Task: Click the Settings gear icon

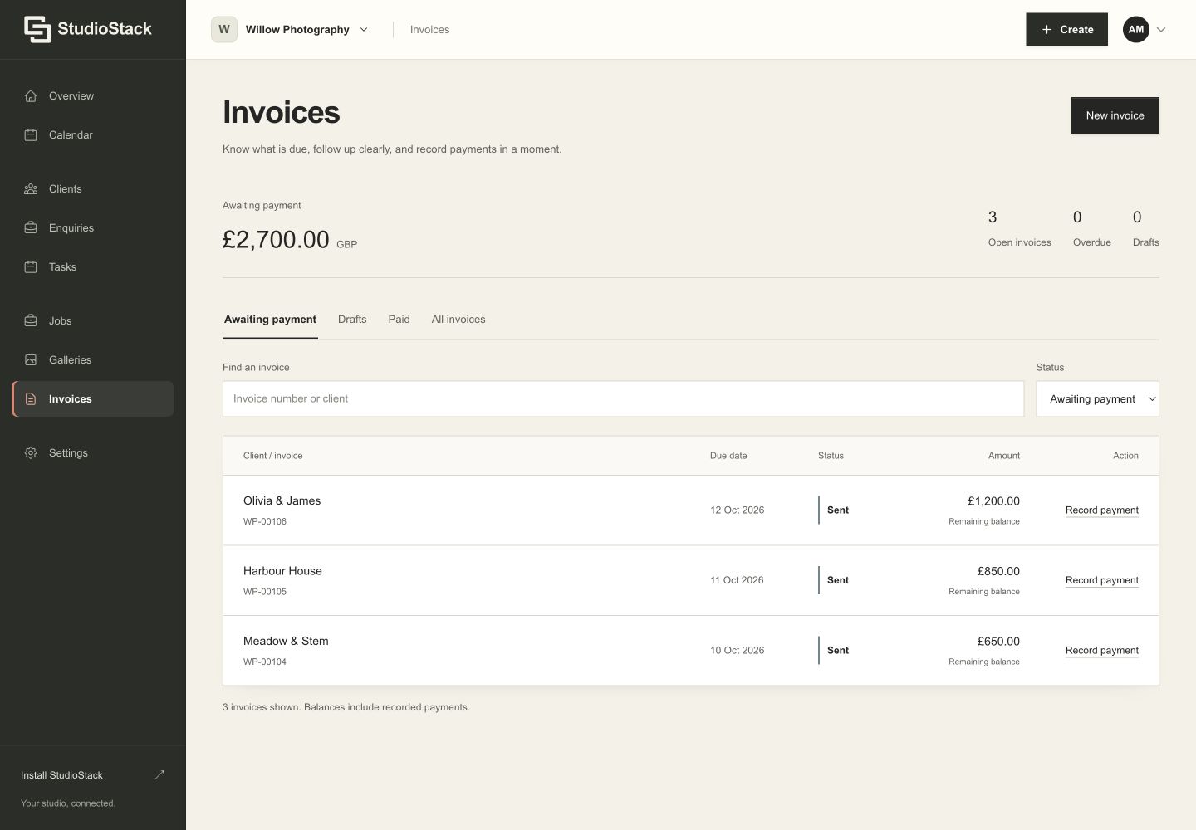Action: [x=31, y=453]
